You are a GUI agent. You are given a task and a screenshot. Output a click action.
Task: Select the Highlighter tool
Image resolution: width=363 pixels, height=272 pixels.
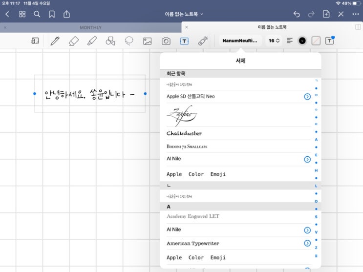[x=92, y=41]
